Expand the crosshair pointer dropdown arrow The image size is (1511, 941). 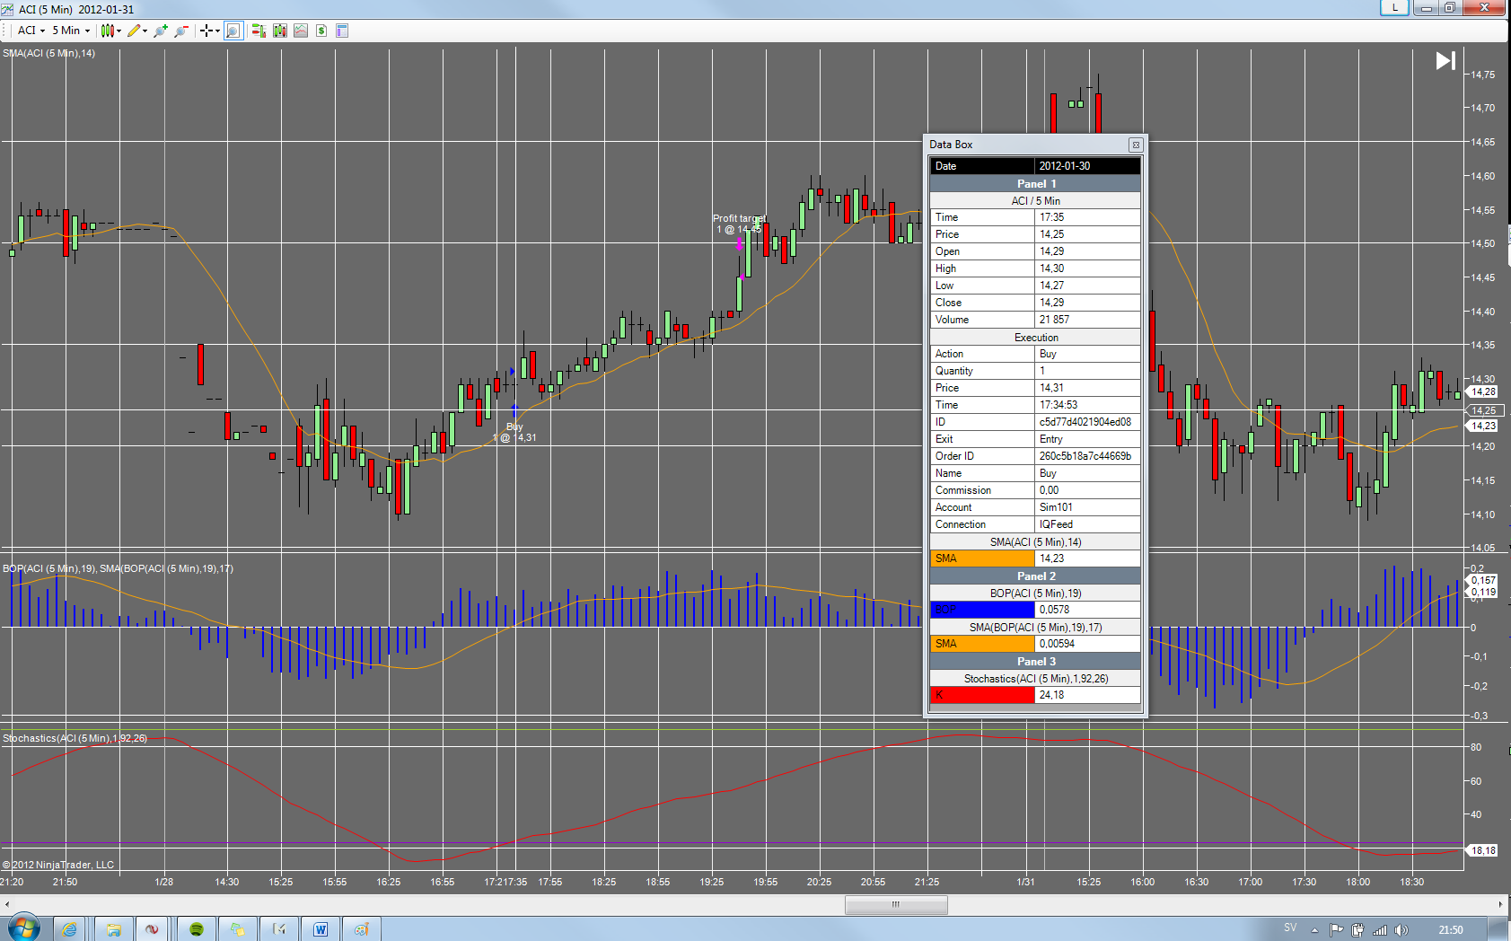click(217, 31)
